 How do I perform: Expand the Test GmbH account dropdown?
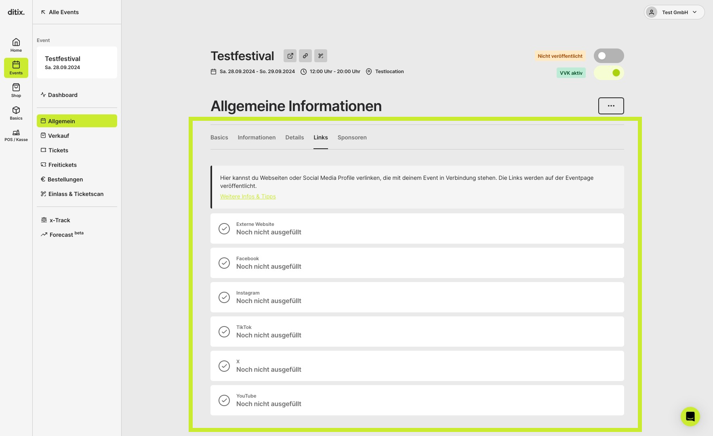674,12
